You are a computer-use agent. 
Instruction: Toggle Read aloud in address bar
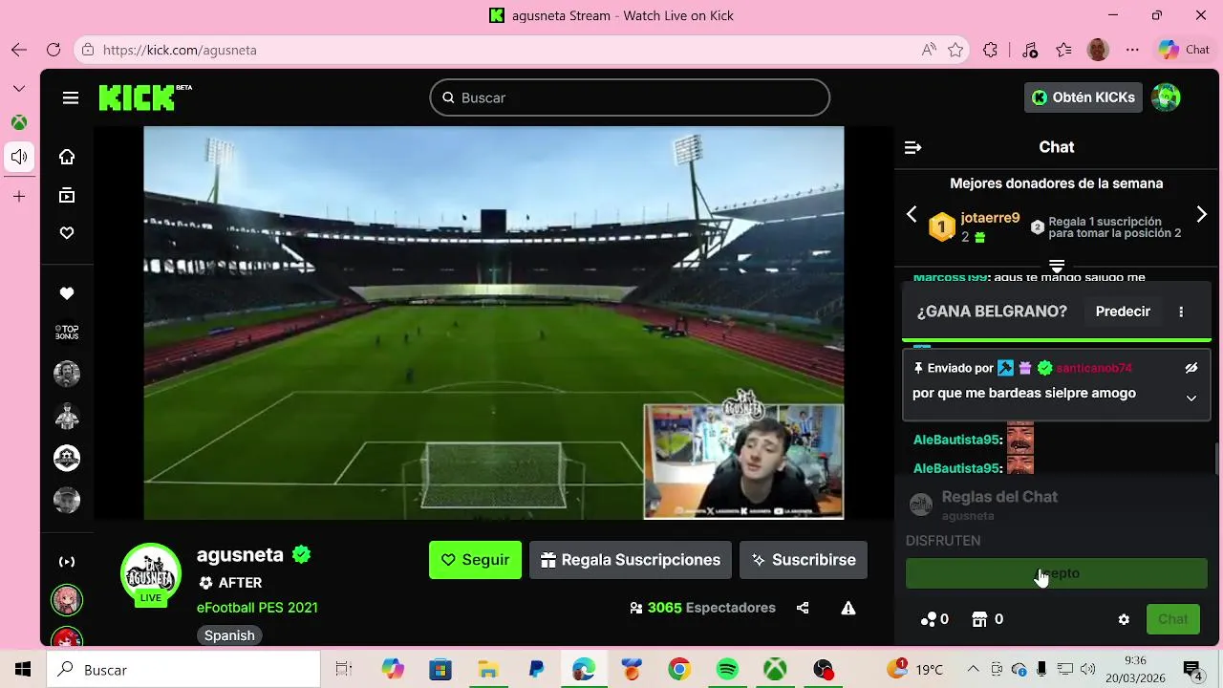[x=929, y=50]
